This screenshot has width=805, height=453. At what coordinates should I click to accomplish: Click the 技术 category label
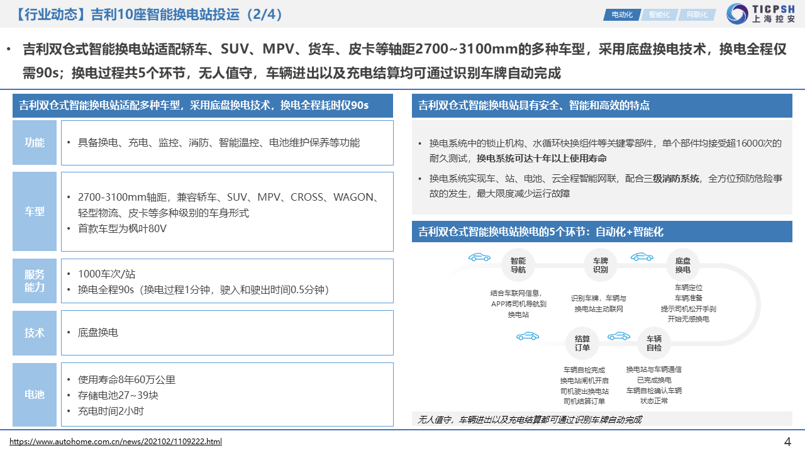pyautogui.click(x=35, y=333)
